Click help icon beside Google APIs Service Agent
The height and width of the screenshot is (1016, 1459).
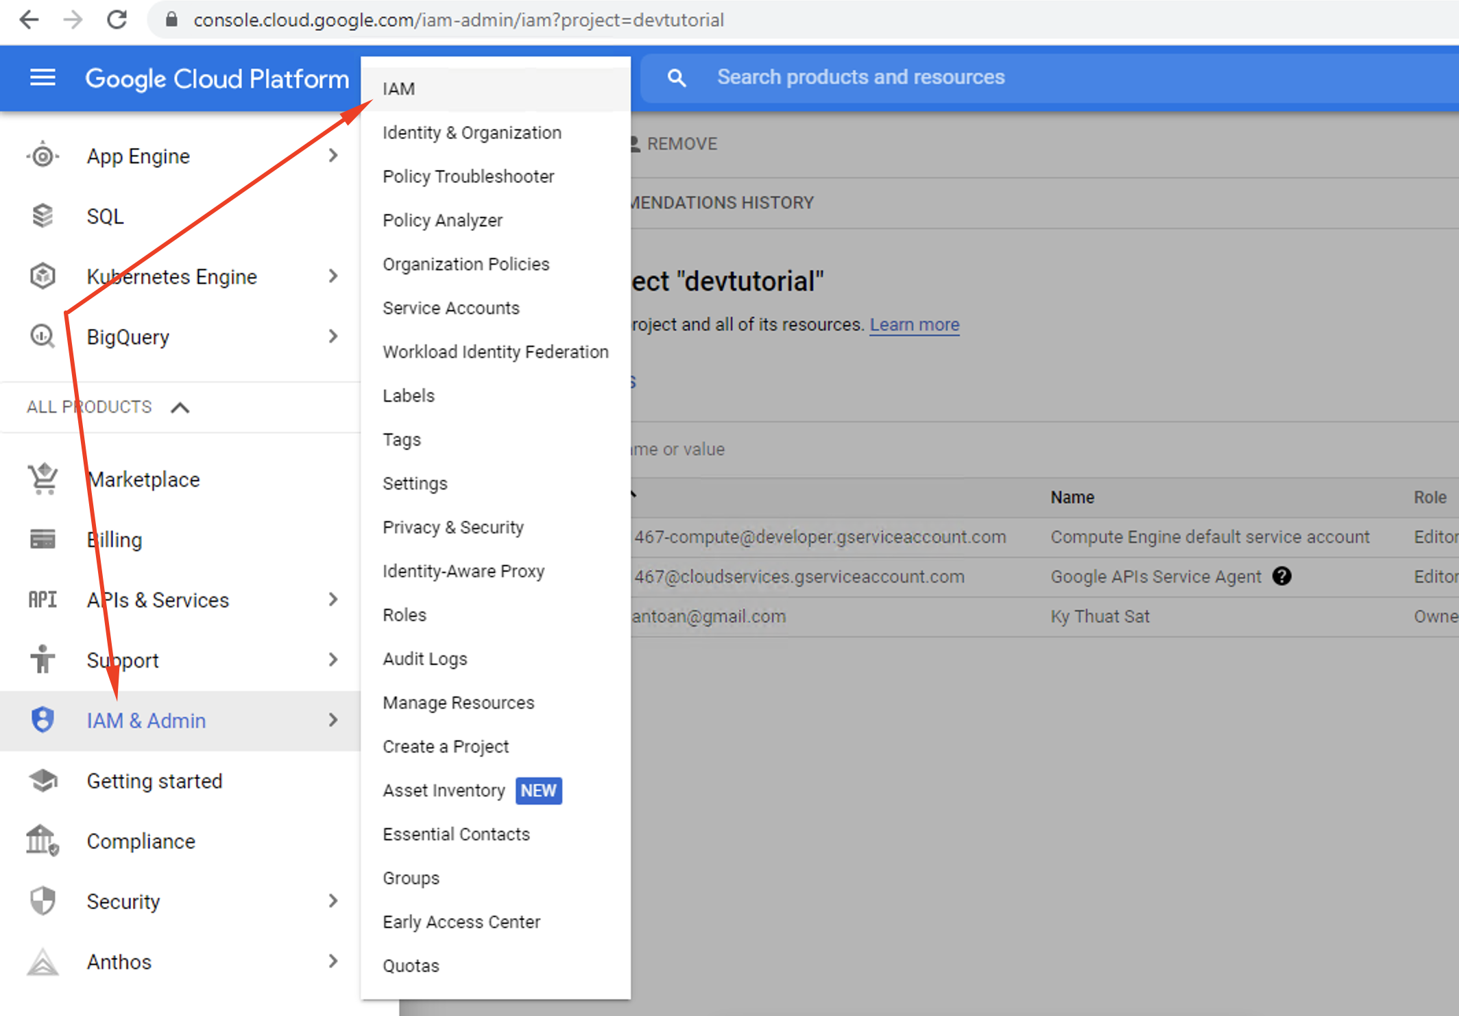[1281, 577]
